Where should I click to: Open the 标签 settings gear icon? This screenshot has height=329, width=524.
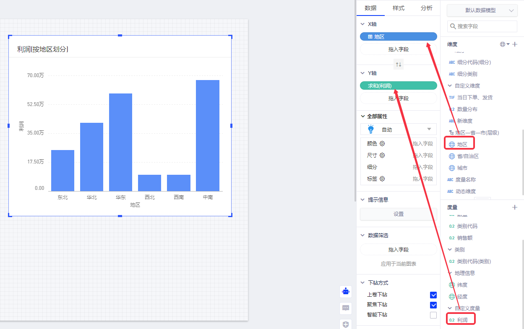click(x=382, y=179)
